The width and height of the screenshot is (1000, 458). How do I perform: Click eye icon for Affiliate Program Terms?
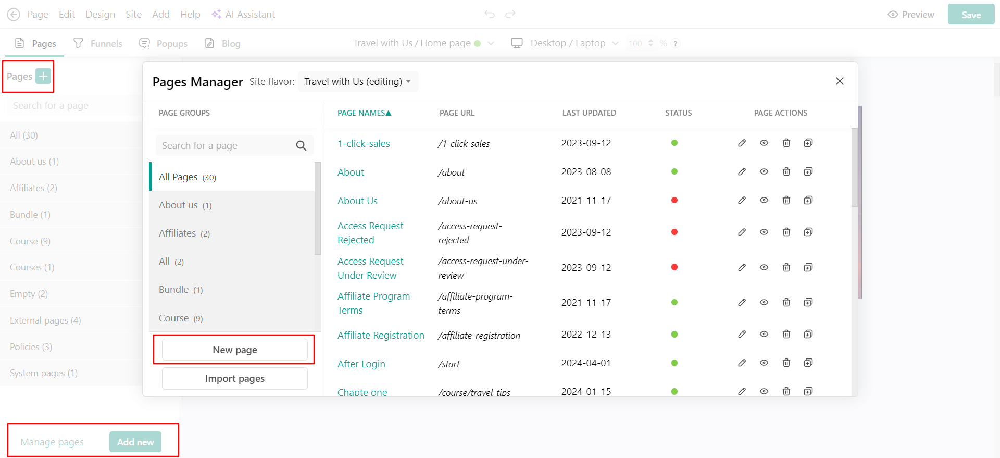point(764,303)
